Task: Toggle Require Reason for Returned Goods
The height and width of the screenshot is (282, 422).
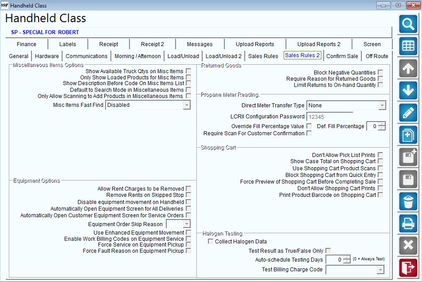Action: coord(380,78)
